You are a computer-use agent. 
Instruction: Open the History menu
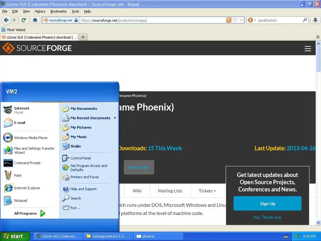point(40,11)
